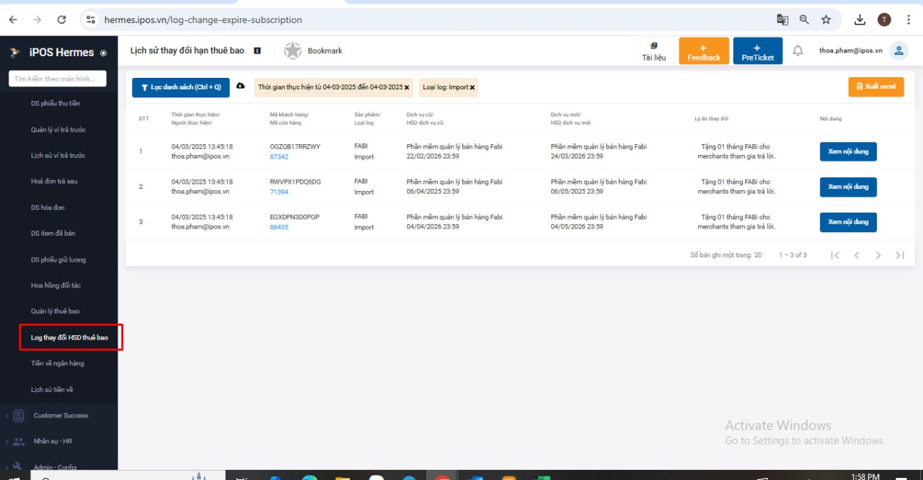This screenshot has height=480, width=923.
Task: Click the iPOS Hermes logo
Action: [x=14, y=53]
